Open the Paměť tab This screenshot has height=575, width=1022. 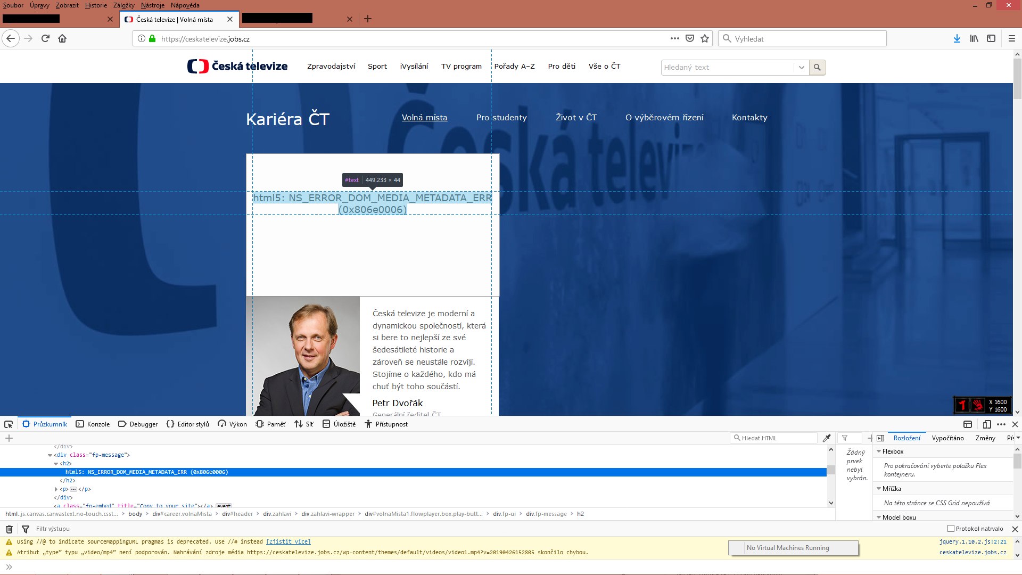[270, 424]
